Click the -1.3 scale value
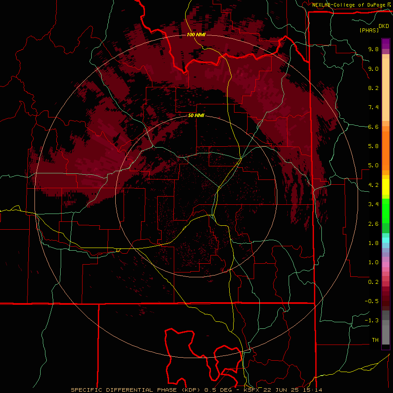Screen dimensions: 393x393 point(372,321)
